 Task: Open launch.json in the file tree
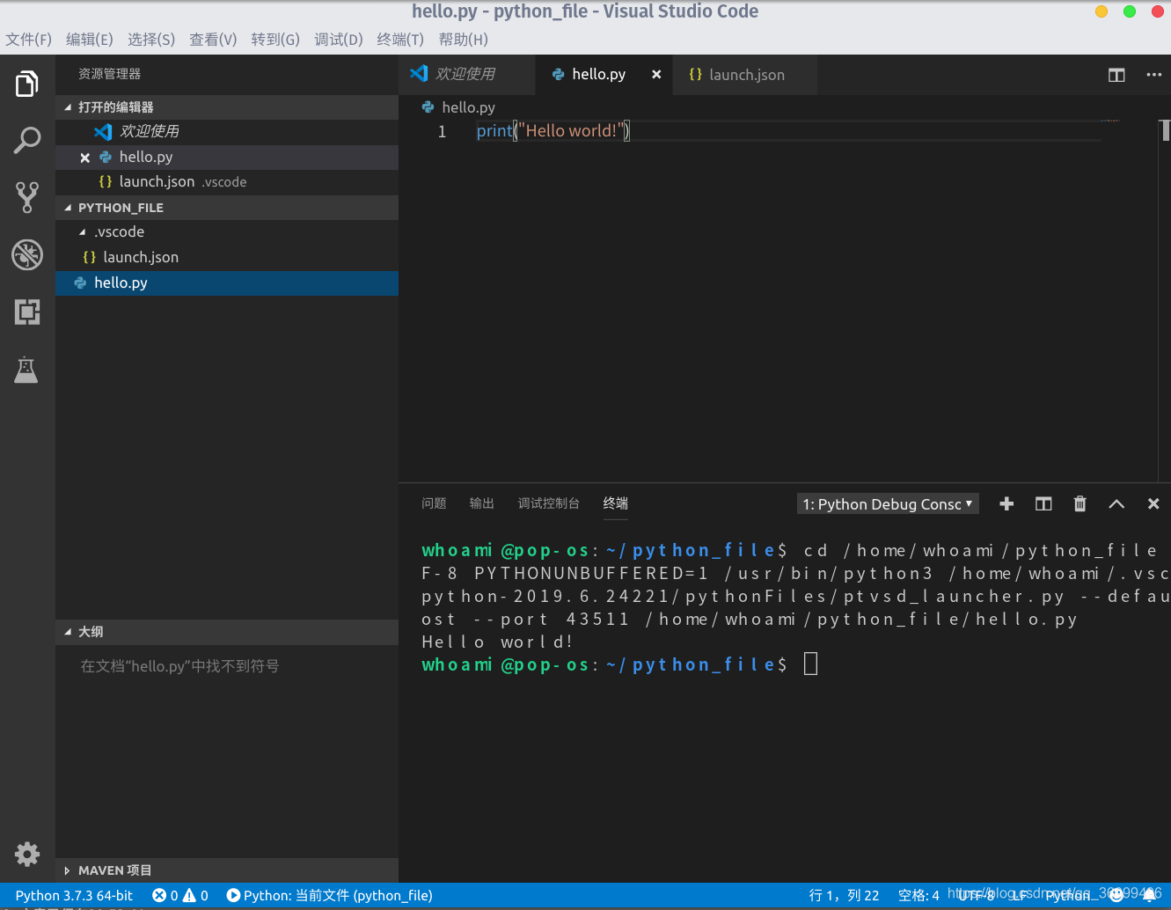tap(227, 258)
